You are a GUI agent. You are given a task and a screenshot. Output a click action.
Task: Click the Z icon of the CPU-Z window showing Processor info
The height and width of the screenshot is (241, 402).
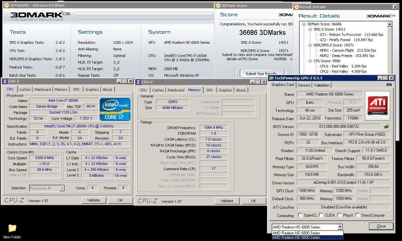click(x=5, y=81)
